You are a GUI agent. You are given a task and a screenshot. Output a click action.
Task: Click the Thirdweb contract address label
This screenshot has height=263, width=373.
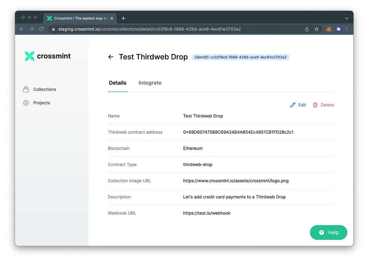[x=135, y=132]
